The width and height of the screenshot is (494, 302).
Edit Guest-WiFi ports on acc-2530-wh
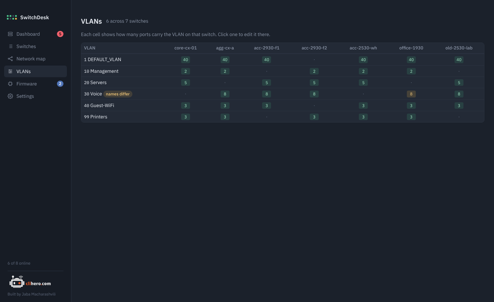363,106
